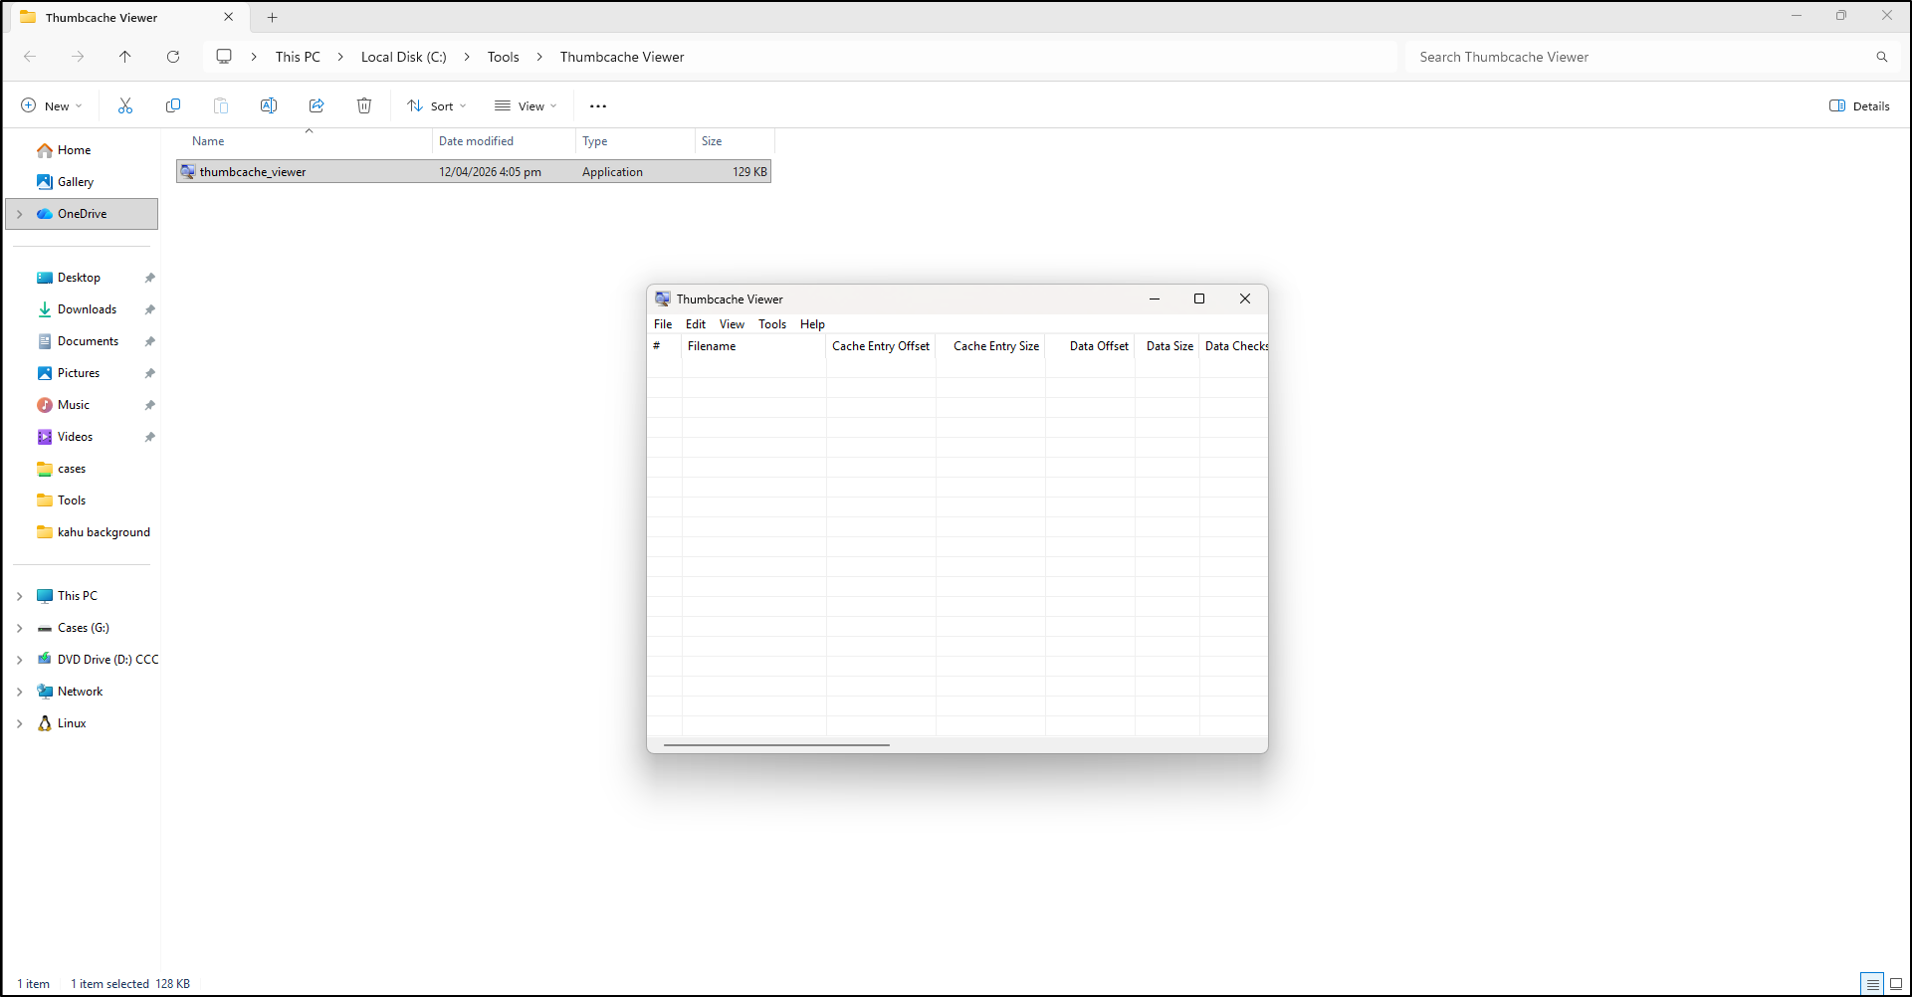Click the Delete trash icon in Explorer toolbar
The height and width of the screenshot is (997, 1912).
(364, 105)
